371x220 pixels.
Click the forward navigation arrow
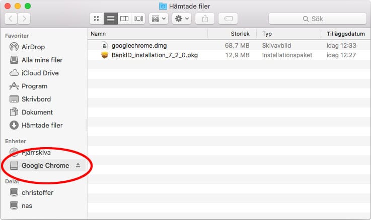point(24,19)
